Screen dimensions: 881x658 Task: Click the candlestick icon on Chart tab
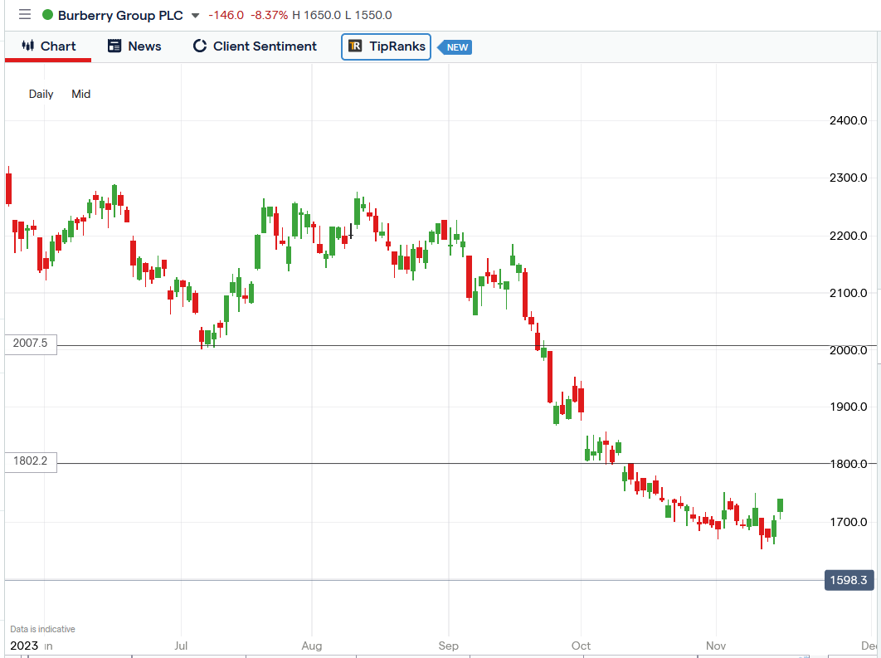27,46
